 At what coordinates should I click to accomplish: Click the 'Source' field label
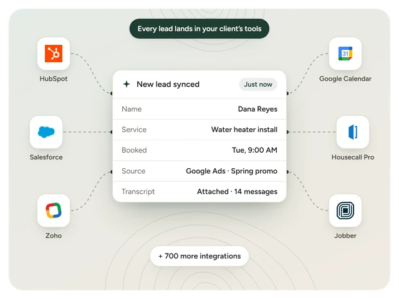[133, 171]
